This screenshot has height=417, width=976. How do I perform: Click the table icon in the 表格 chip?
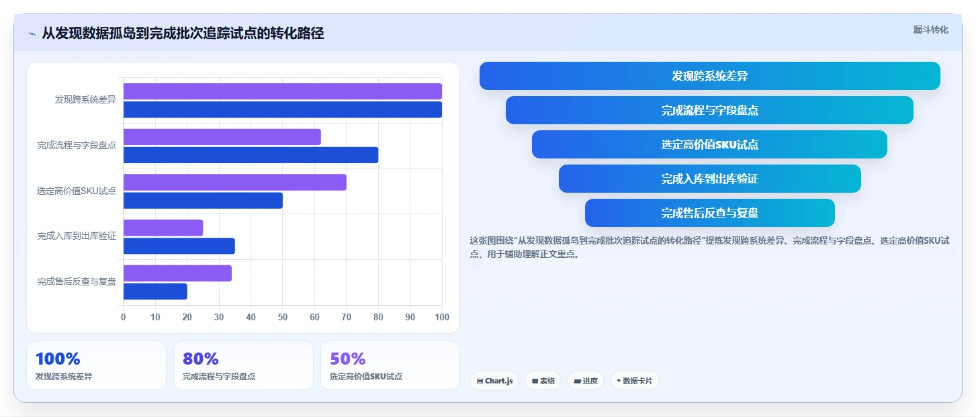click(535, 381)
